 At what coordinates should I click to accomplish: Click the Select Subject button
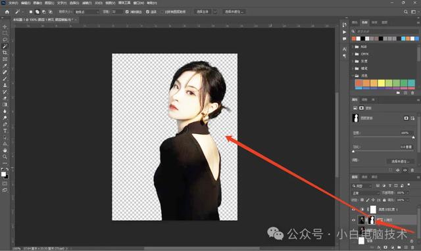[x=203, y=12]
